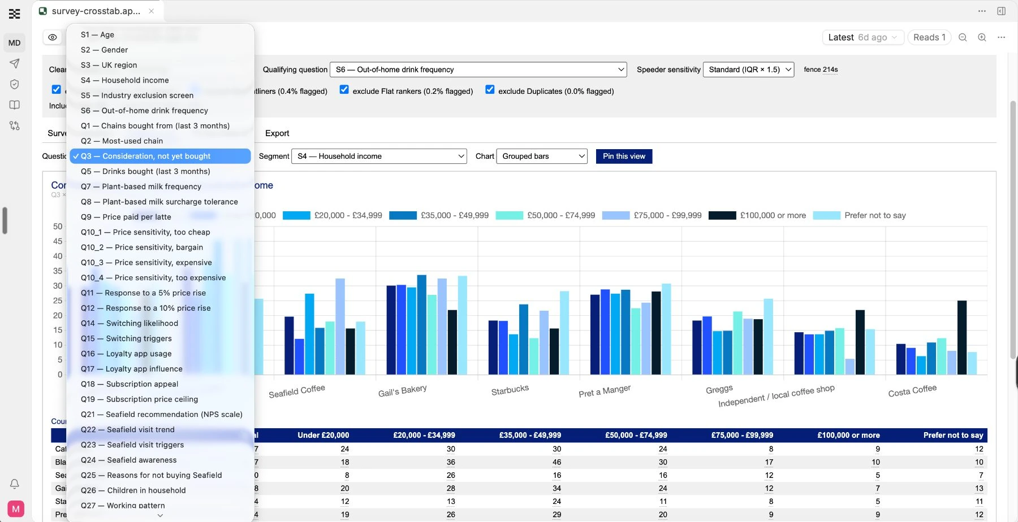Select Q19 — Subscription price ceiling
Screen dimensions: 1018x522
(x=160, y=399)
